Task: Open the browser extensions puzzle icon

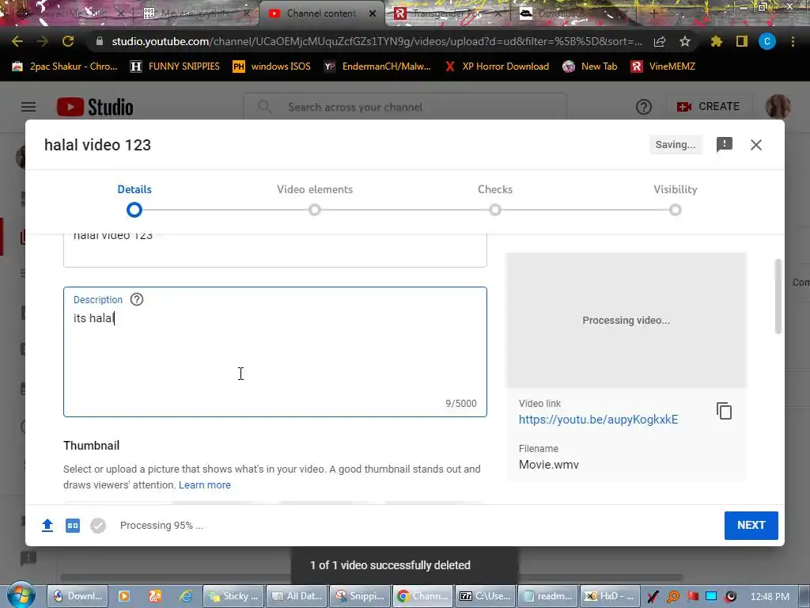Action: (717, 41)
